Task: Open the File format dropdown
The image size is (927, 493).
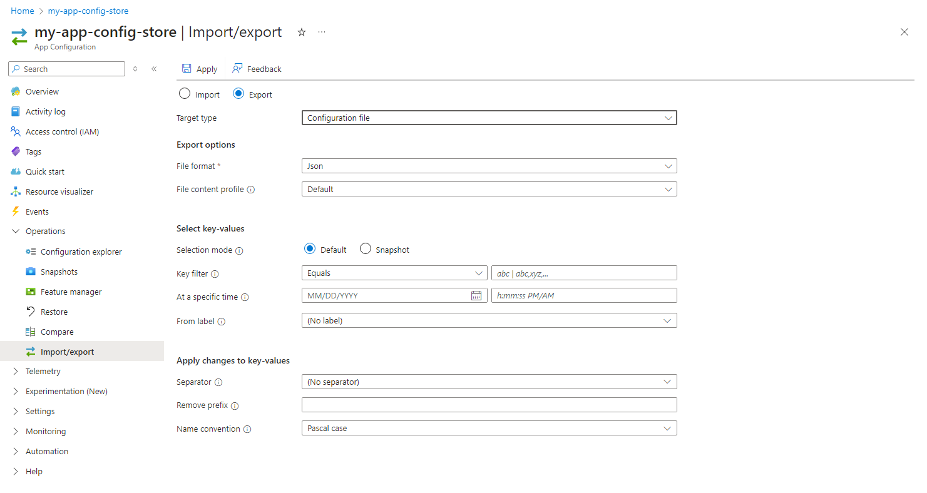Action: 489,166
